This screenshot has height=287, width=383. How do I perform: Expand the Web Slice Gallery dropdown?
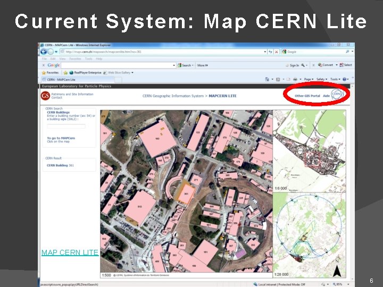pos(132,72)
